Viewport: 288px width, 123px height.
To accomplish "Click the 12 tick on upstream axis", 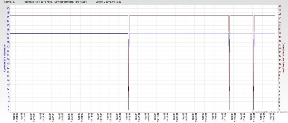I will point(8,84).
